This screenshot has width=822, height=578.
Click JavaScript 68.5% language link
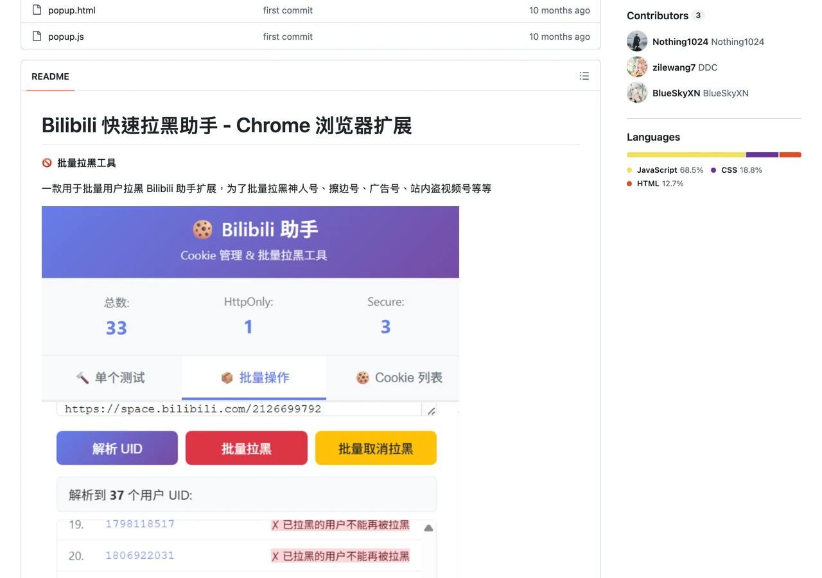click(665, 170)
